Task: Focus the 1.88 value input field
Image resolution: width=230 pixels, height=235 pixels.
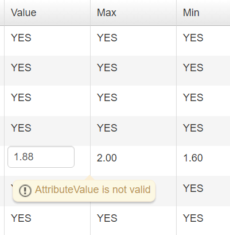Action: tap(41, 157)
